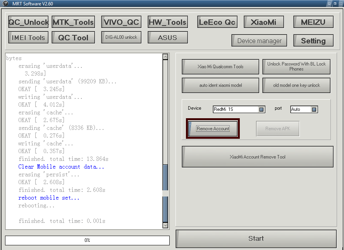344x250 pixels.
Task: Open Device manager
Action: pos(259,41)
